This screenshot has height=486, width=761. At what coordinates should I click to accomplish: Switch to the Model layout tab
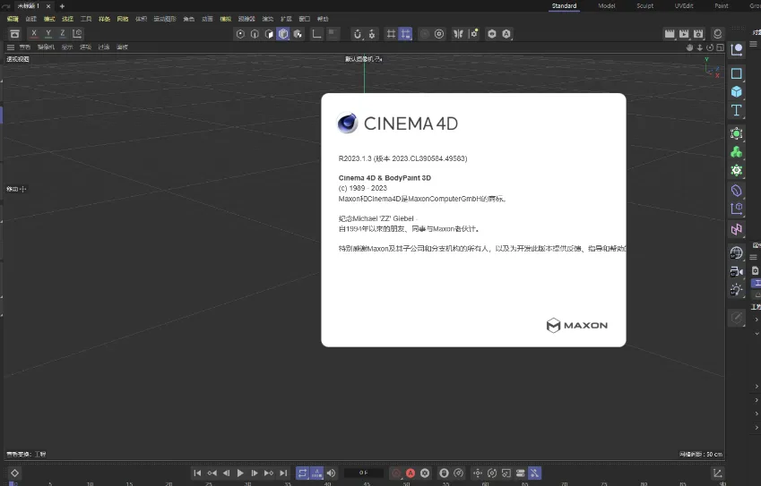click(606, 5)
